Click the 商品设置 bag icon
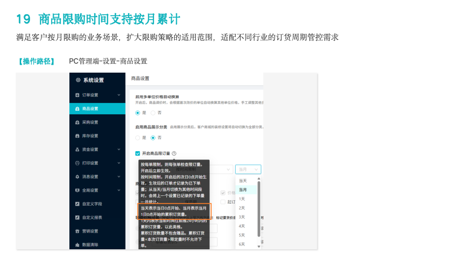This screenshot has height=265, width=472. click(x=77, y=108)
